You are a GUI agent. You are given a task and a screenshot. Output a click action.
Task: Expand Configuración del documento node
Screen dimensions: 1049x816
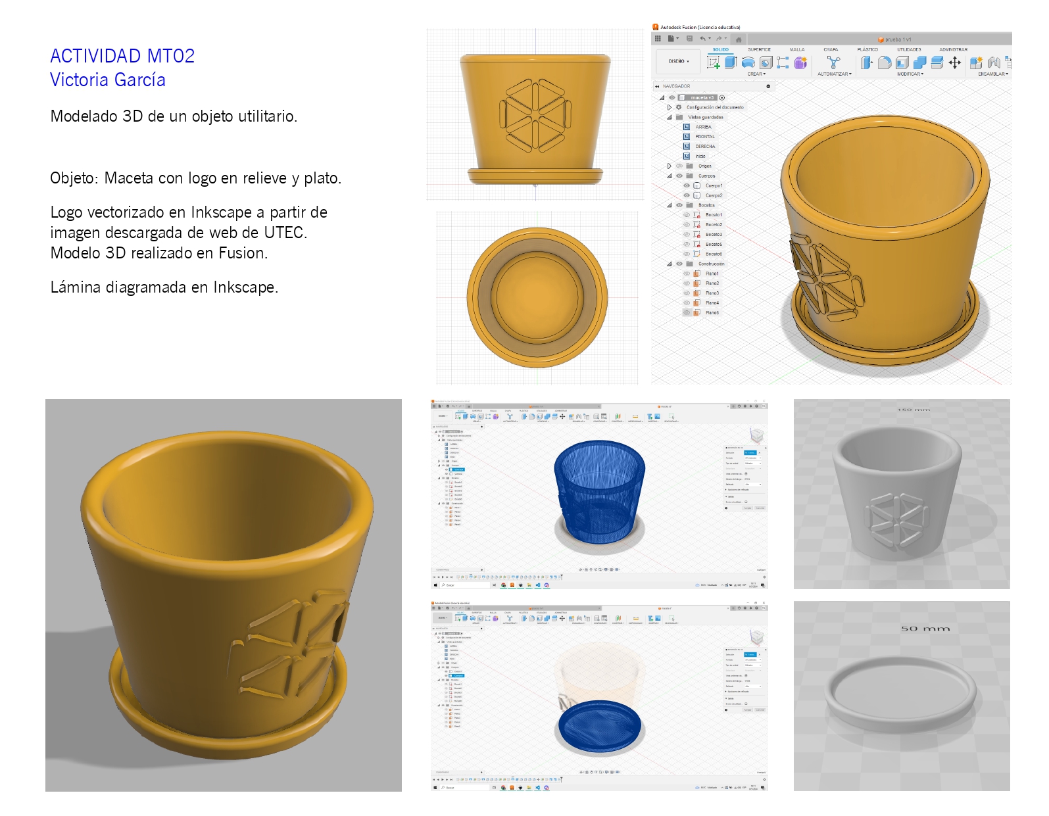pos(670,107)
